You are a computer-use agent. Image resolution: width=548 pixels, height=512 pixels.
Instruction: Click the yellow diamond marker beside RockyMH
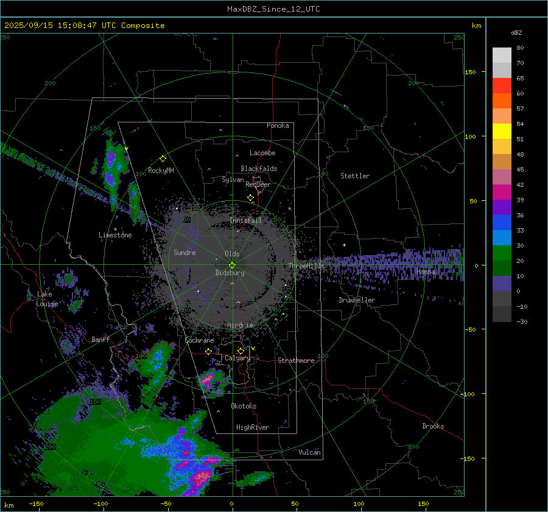tap(163, 159)
